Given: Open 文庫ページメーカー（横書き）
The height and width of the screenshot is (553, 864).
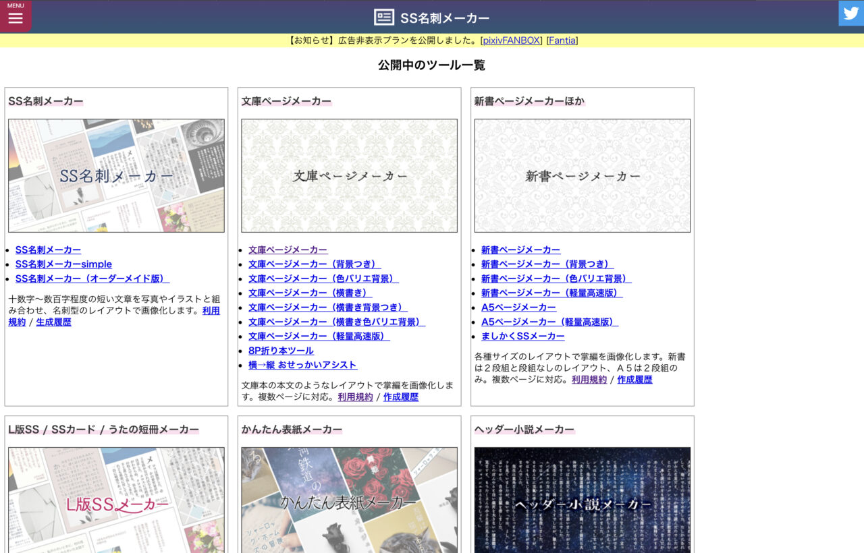Looking at the screenshot, I should click(310, 293).
